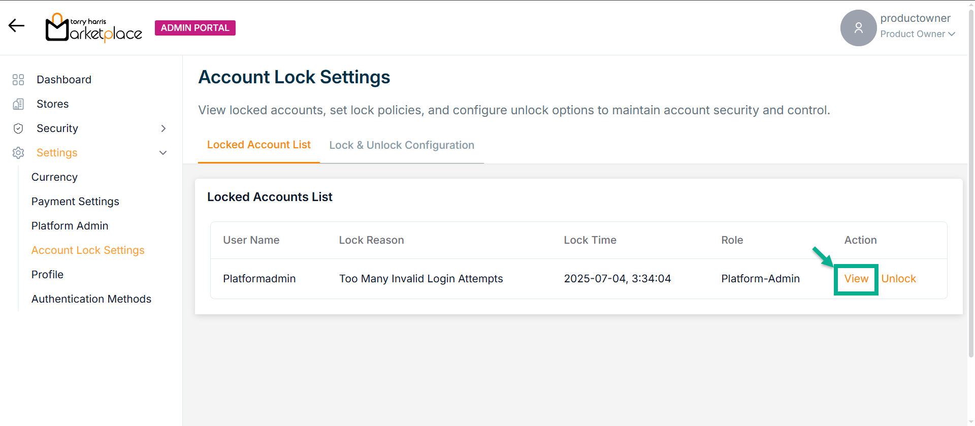Image resolution: width=975 pixels, height=426 pixels.
Task: View the Platformadmin locked account details
Action: pyautogui.click(x=856, y=279)
